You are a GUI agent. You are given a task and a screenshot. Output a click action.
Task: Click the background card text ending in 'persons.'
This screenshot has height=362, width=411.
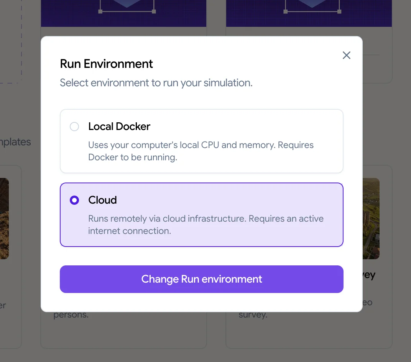tap(71, 315)
